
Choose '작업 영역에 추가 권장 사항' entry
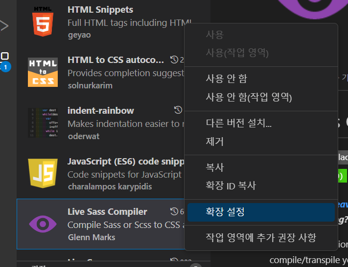[x=261, y=238]
